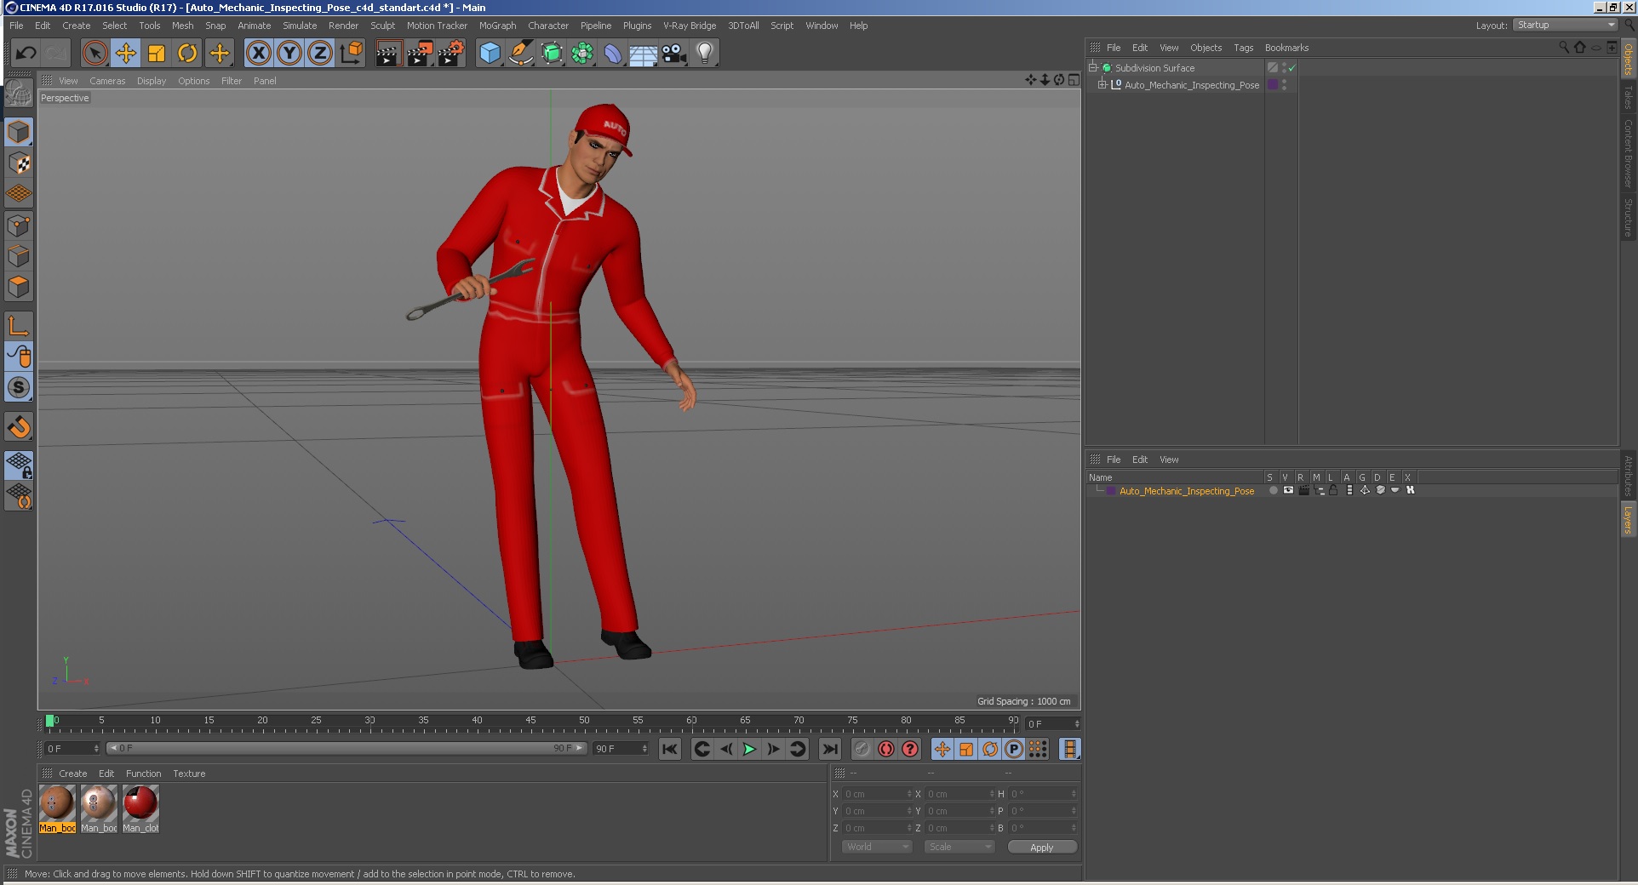The height and width of the screenshot is (885, 1638).
Task: Select the Man_clot red material swatch
Action: (x=140, y=808)
